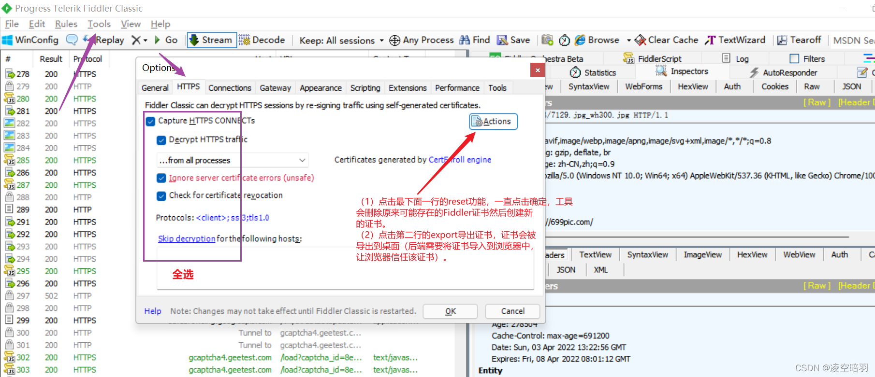Toggle the Stream mode button
This screenshot has height=377, width=875.
211,40
